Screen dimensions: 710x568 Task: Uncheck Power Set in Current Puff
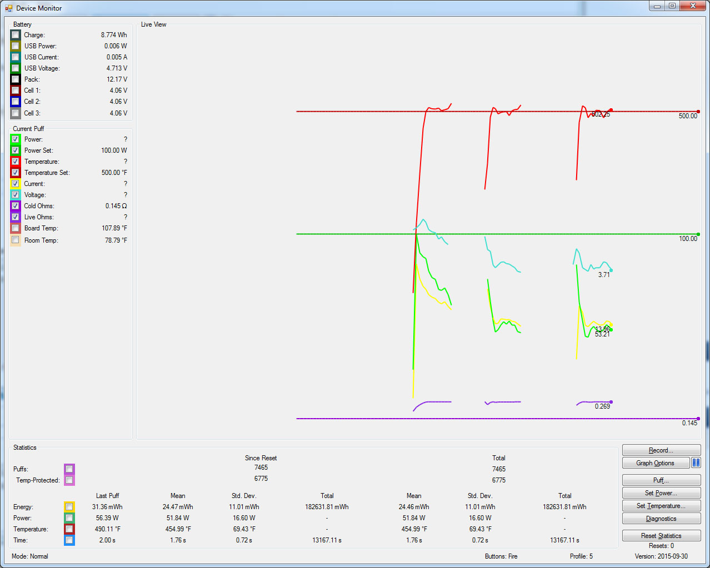pyautogui.click(x=16, y=150)
